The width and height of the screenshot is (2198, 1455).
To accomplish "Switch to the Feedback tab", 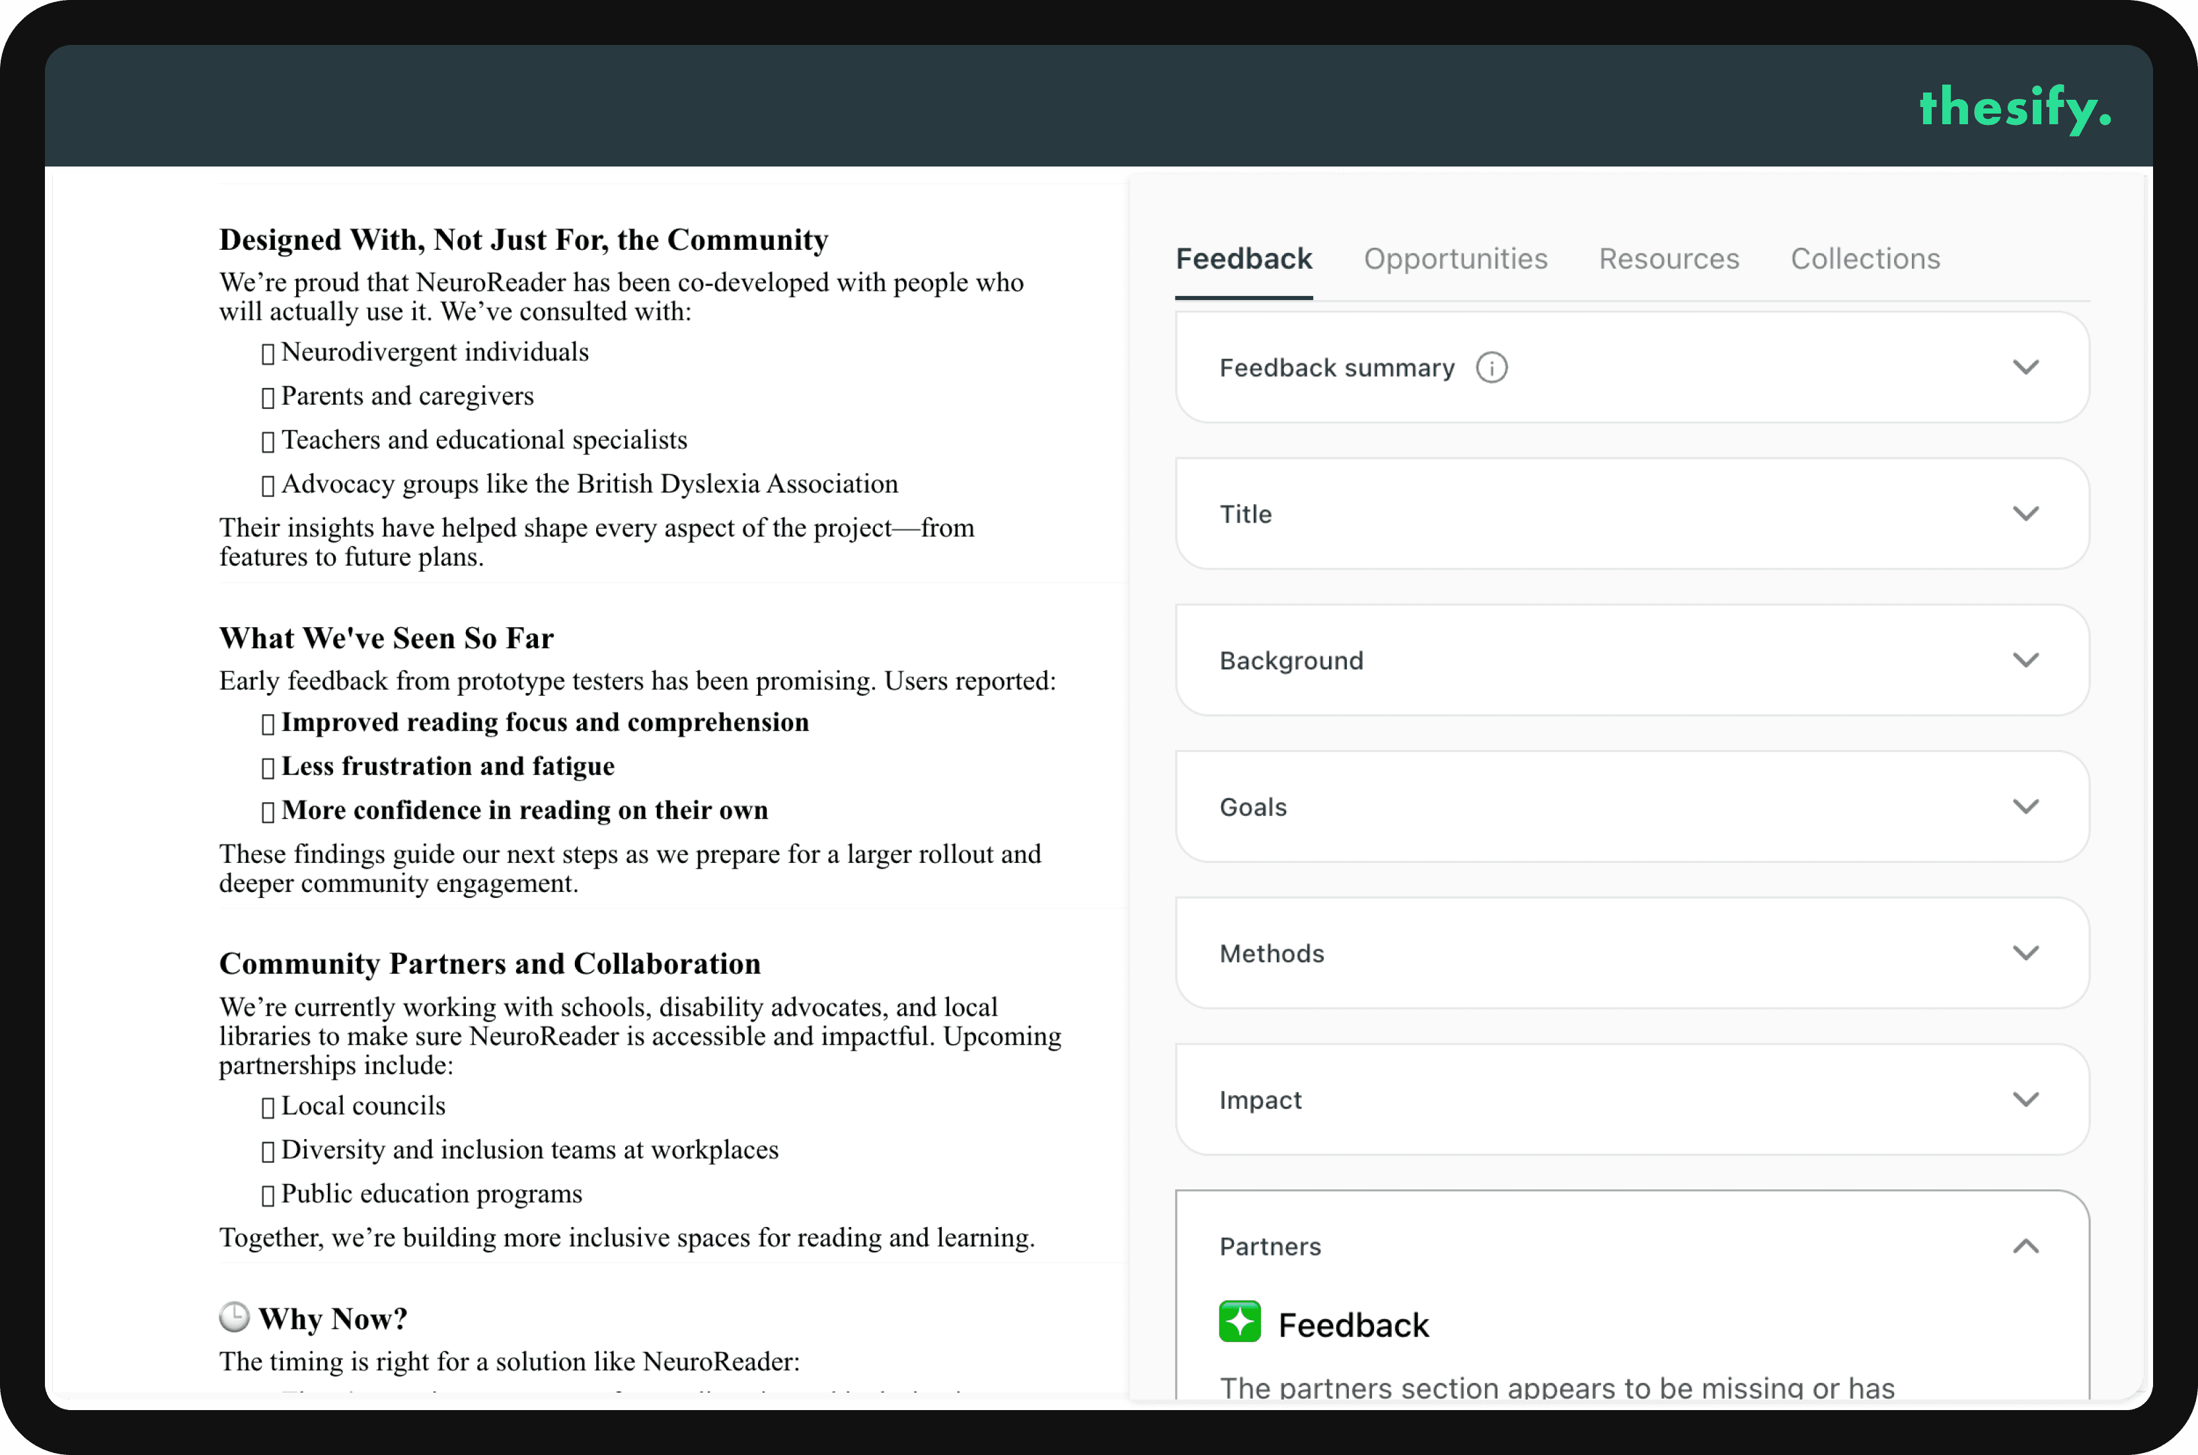I will pyautogui.click(x=1243, y=259).
